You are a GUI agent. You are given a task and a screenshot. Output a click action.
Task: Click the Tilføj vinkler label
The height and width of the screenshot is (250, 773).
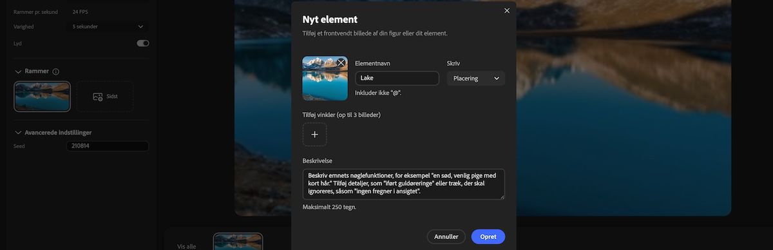click(341, 115)
